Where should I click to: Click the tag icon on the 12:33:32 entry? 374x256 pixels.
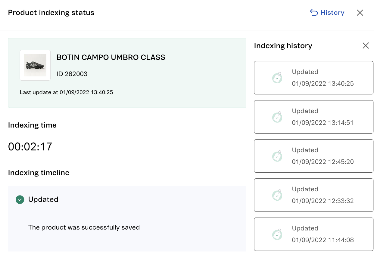coord(277,195)
